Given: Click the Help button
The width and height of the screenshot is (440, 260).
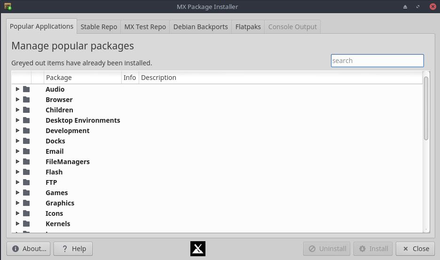Looking at the screenshot, I should [73, 249].
